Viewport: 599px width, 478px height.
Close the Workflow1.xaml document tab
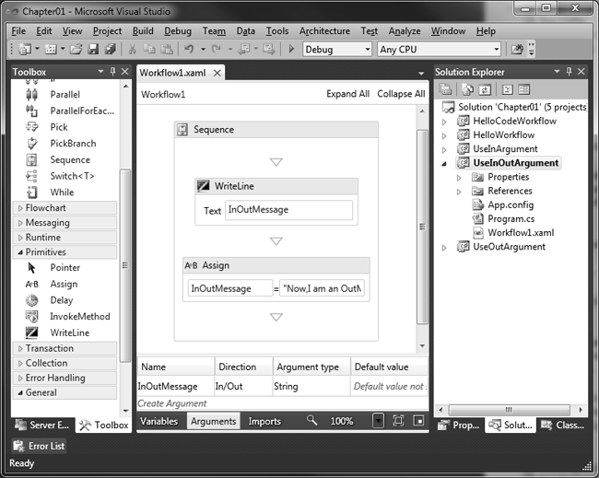(x=217, y=73)
